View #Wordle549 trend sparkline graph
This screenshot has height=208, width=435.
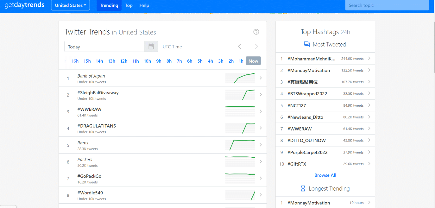(240, 195)
